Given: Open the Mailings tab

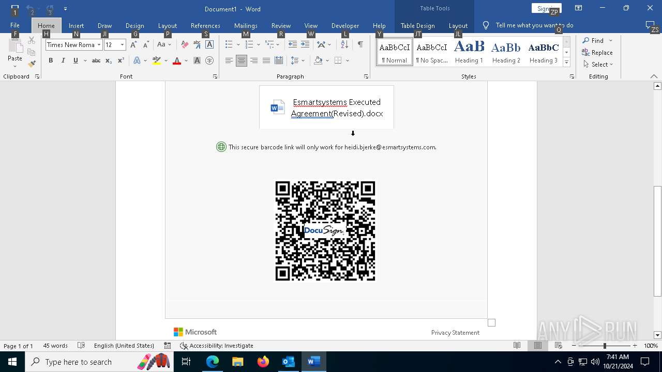Looking at the screenshot, I should coord(246,25).
